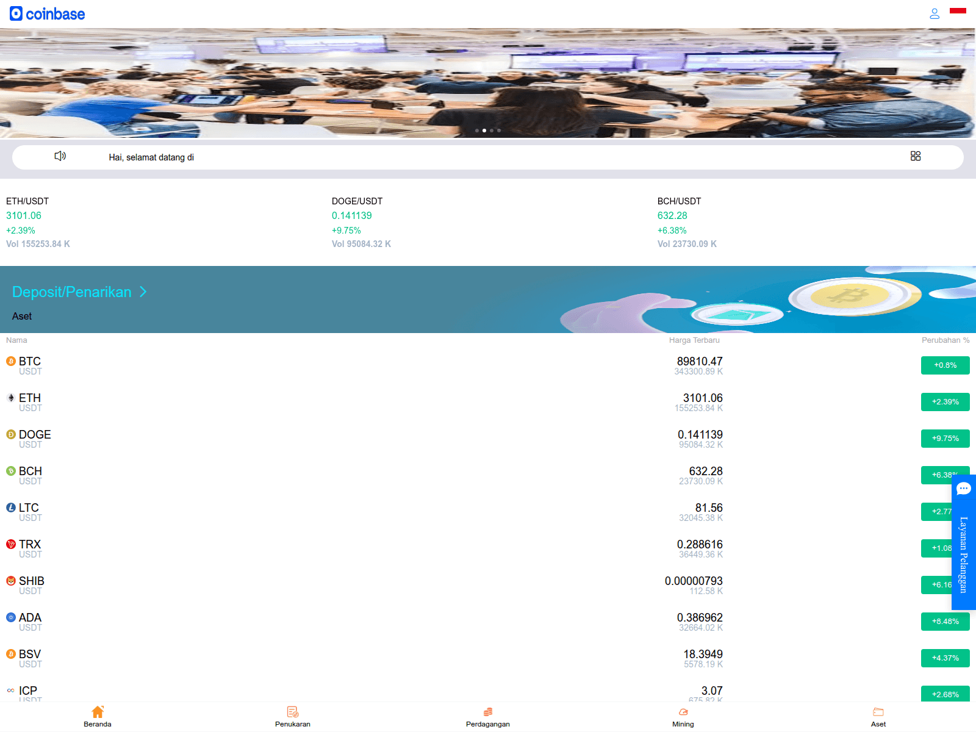Open the Mining pickaxe icon
Image resolution: width=976 pixels, height=732 pixels.
pyautogui.click(x=683, y=711)
